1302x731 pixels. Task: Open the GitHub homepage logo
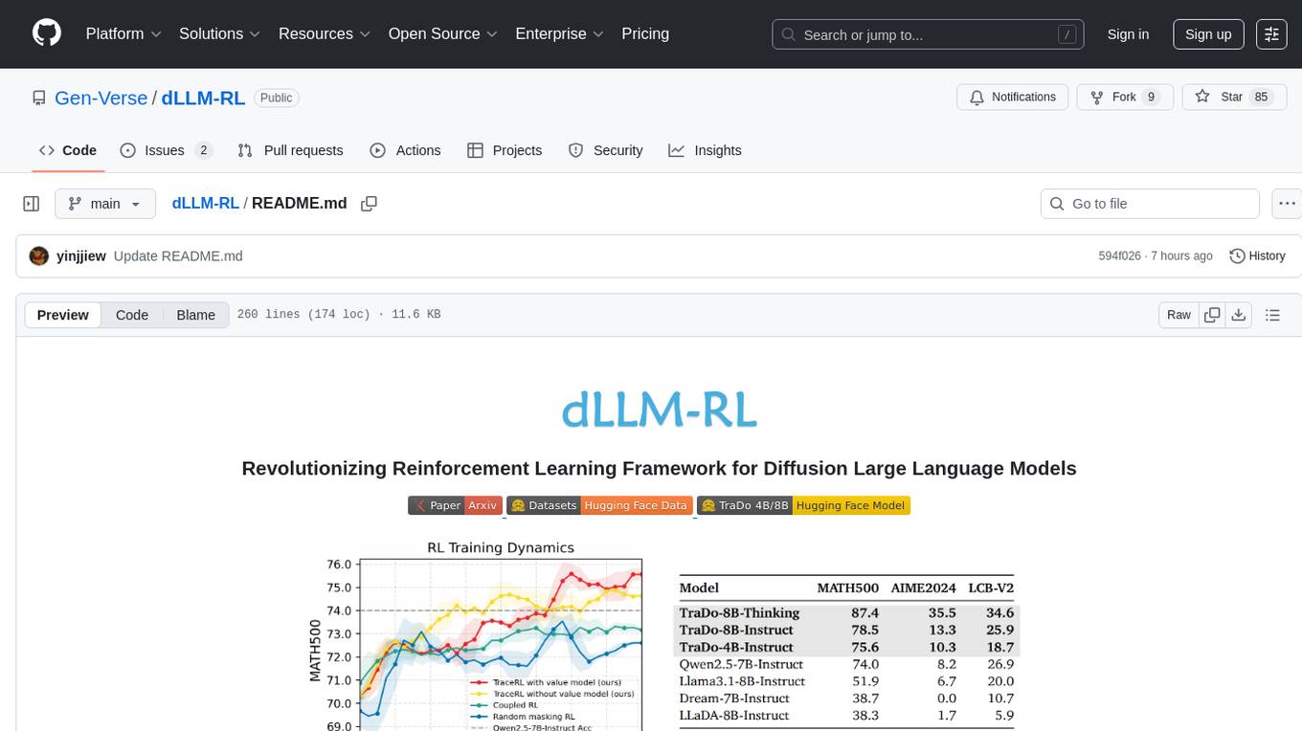(x=47, y=33)
